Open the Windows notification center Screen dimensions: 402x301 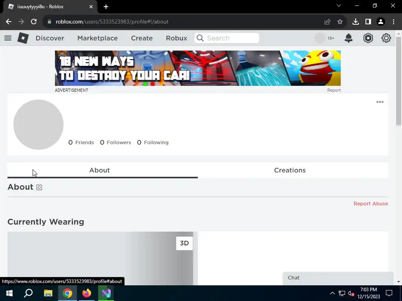pyautogui.click(x=389, y=293)
